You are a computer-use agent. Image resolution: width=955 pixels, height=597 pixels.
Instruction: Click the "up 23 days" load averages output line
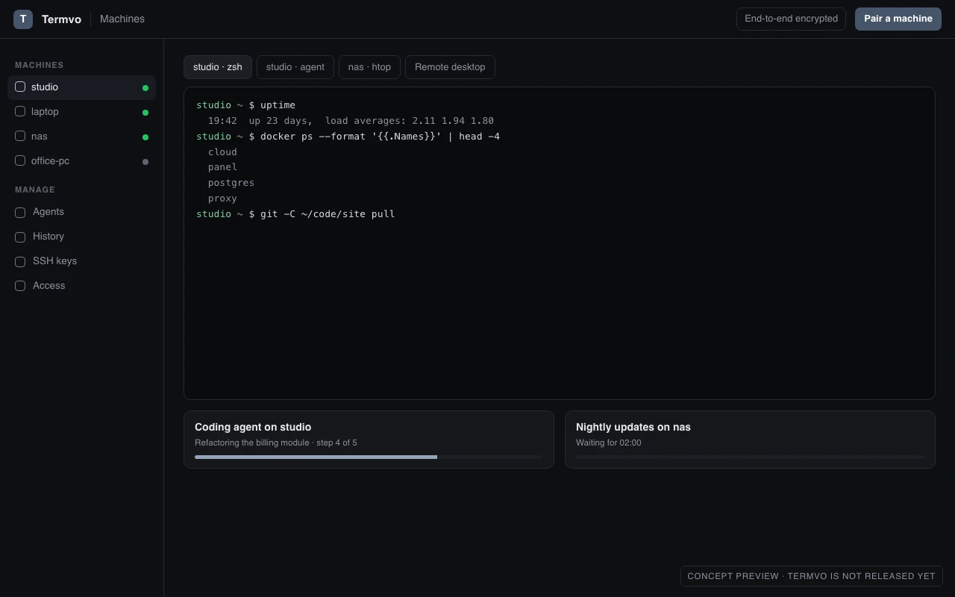click(x=351, y=121)
